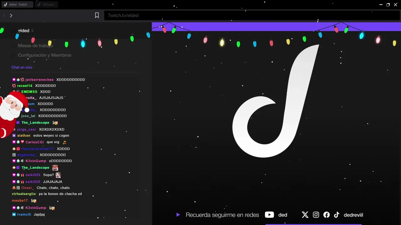Click username josx_lal in chat
Image resolution: width=401 pixels, height=225 pixels.
point(28,116)
